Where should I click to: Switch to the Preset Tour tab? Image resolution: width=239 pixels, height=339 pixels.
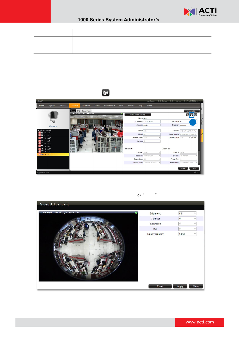tap(86, 111)
